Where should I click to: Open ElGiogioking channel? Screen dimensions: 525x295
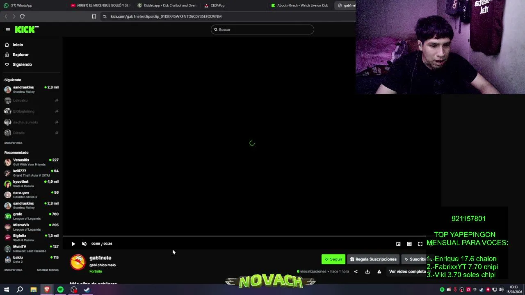31,111
